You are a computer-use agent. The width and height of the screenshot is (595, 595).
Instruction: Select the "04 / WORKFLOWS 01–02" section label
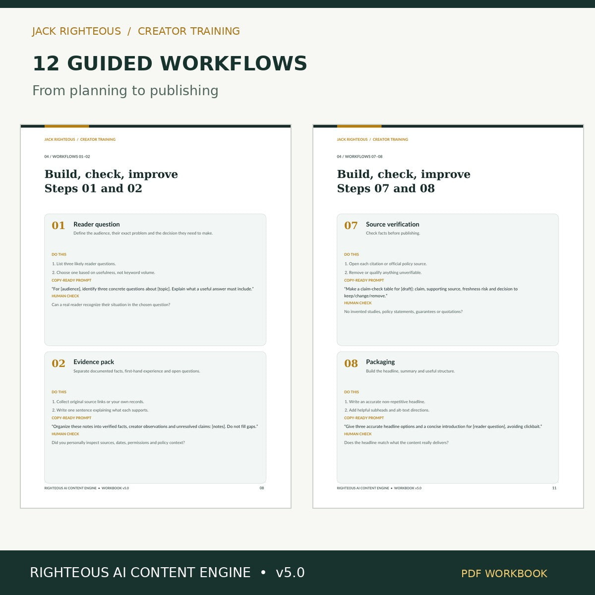click(67, 157)
